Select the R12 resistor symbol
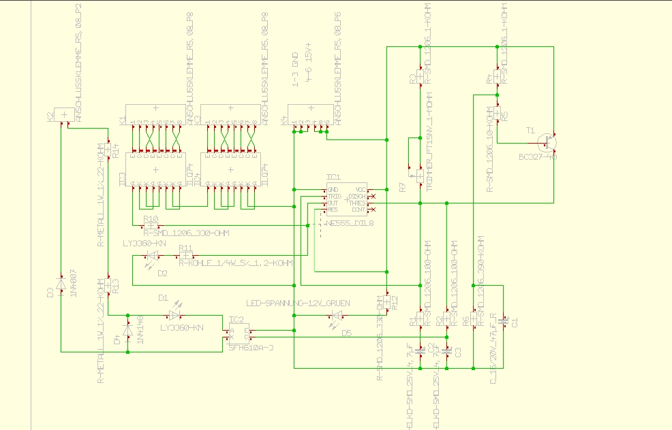 point(387,302)
